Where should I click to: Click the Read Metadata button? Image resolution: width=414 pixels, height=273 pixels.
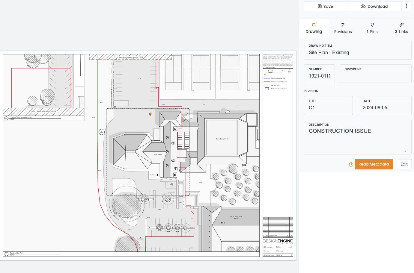pyautogui.click(x=374, y=164)
